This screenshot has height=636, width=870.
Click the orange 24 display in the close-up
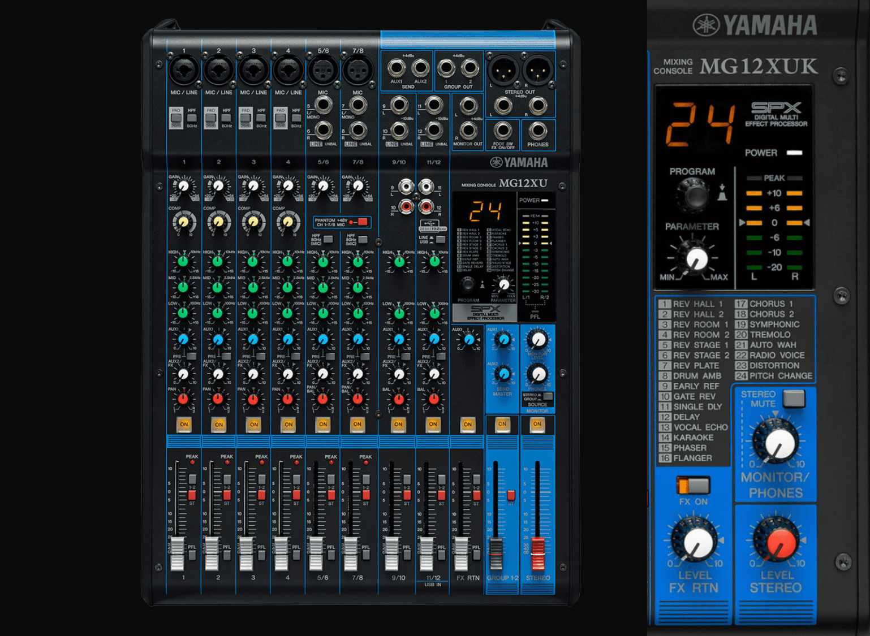point(701,124)
